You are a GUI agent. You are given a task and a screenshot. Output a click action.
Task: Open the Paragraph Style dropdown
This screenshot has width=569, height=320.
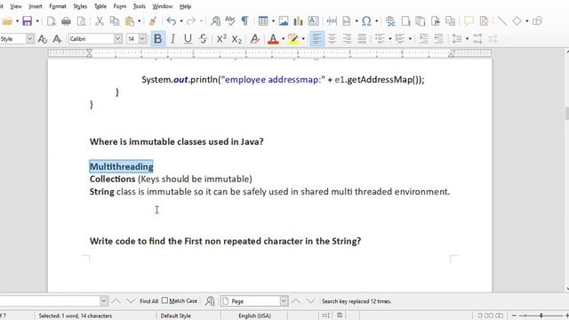[30, 39]
